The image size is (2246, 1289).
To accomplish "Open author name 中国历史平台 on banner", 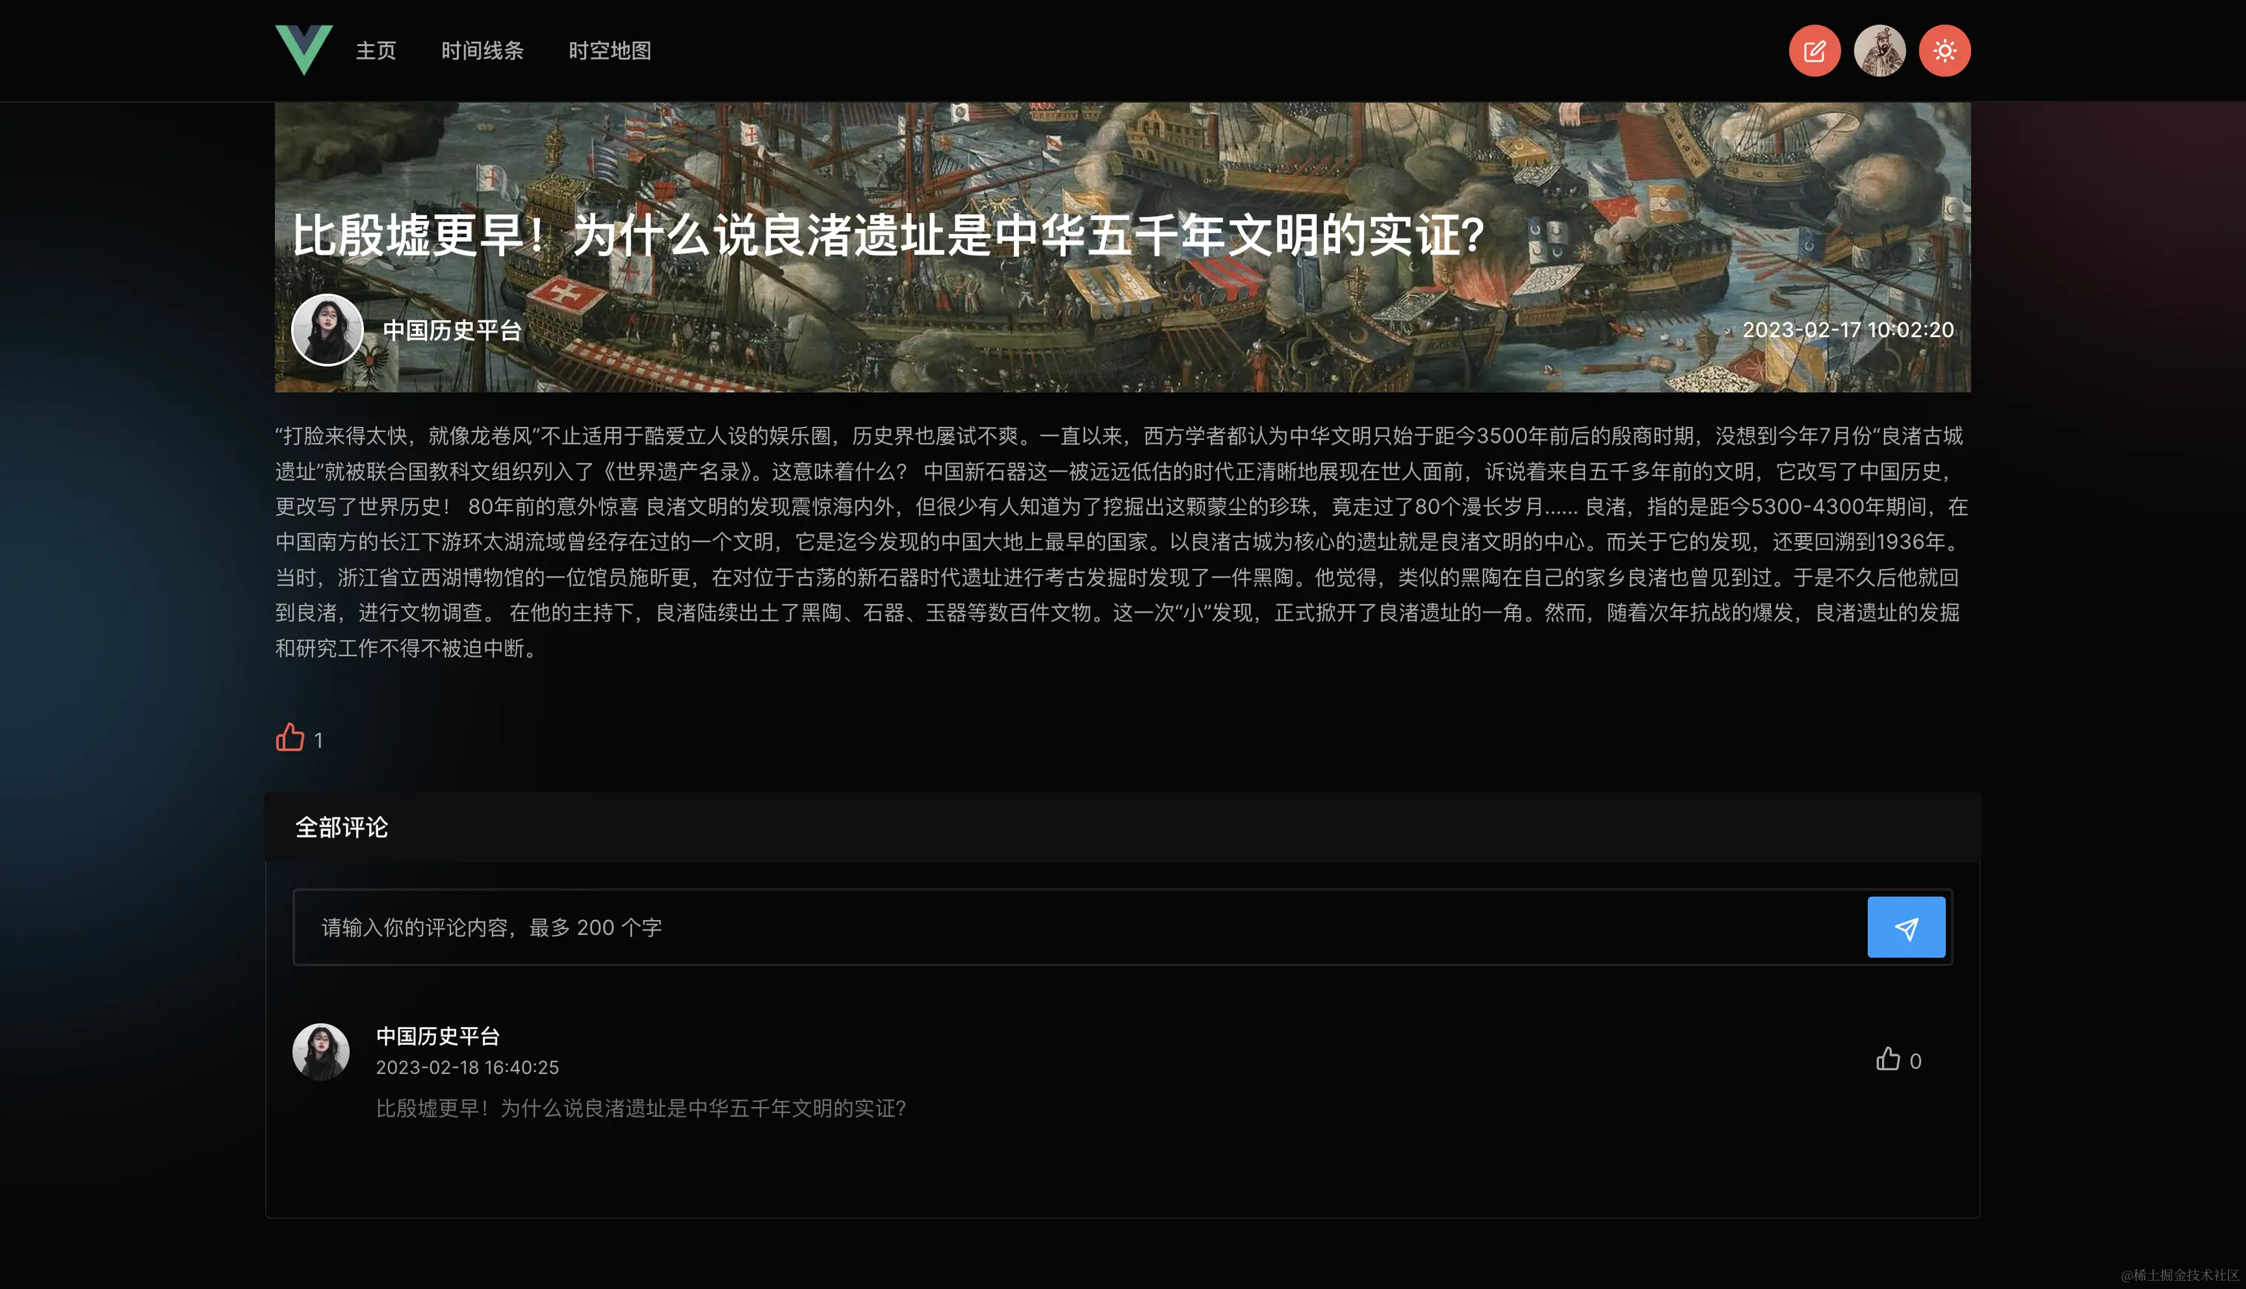I will pos(452,330).
